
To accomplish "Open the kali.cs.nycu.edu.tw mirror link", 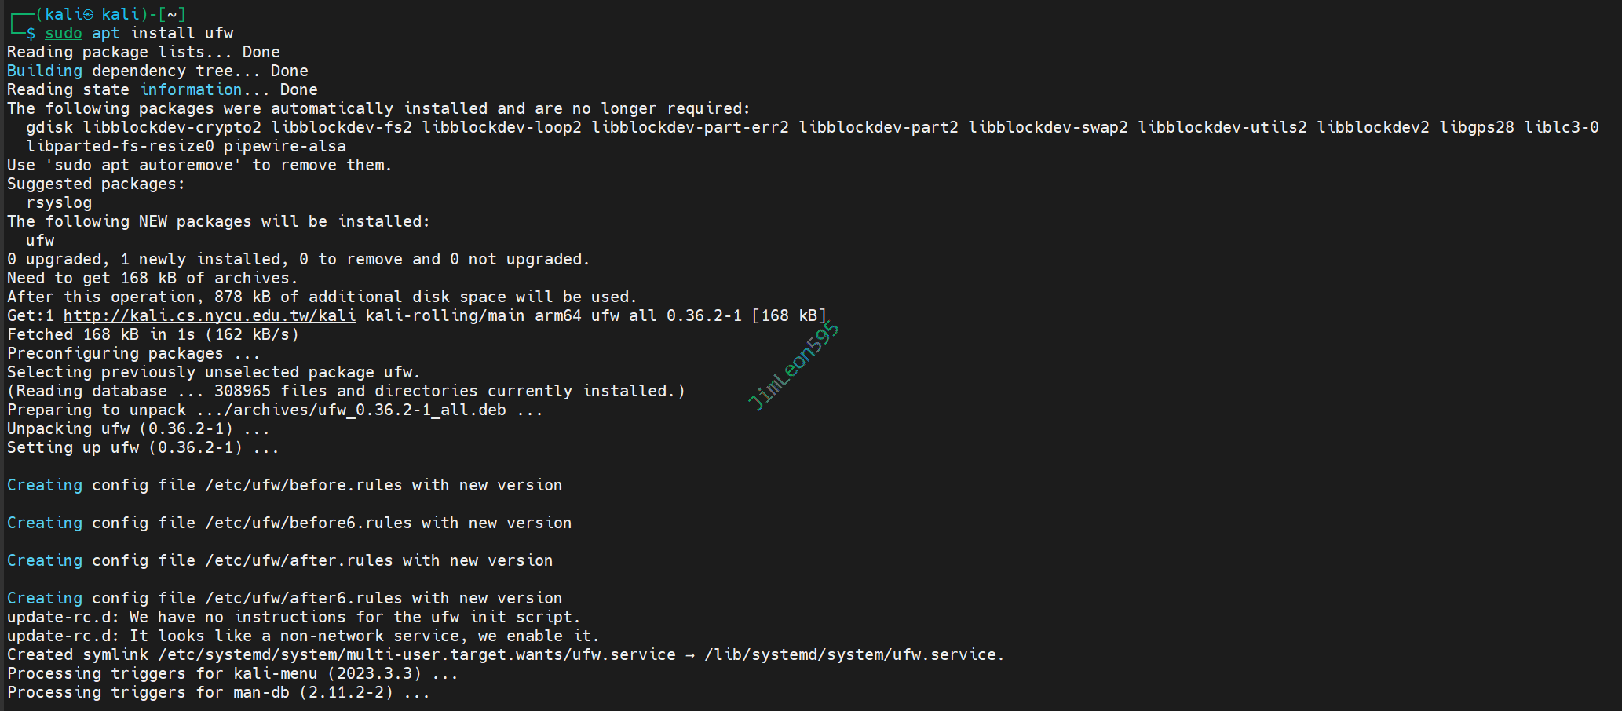I will [x=209, y=315].
